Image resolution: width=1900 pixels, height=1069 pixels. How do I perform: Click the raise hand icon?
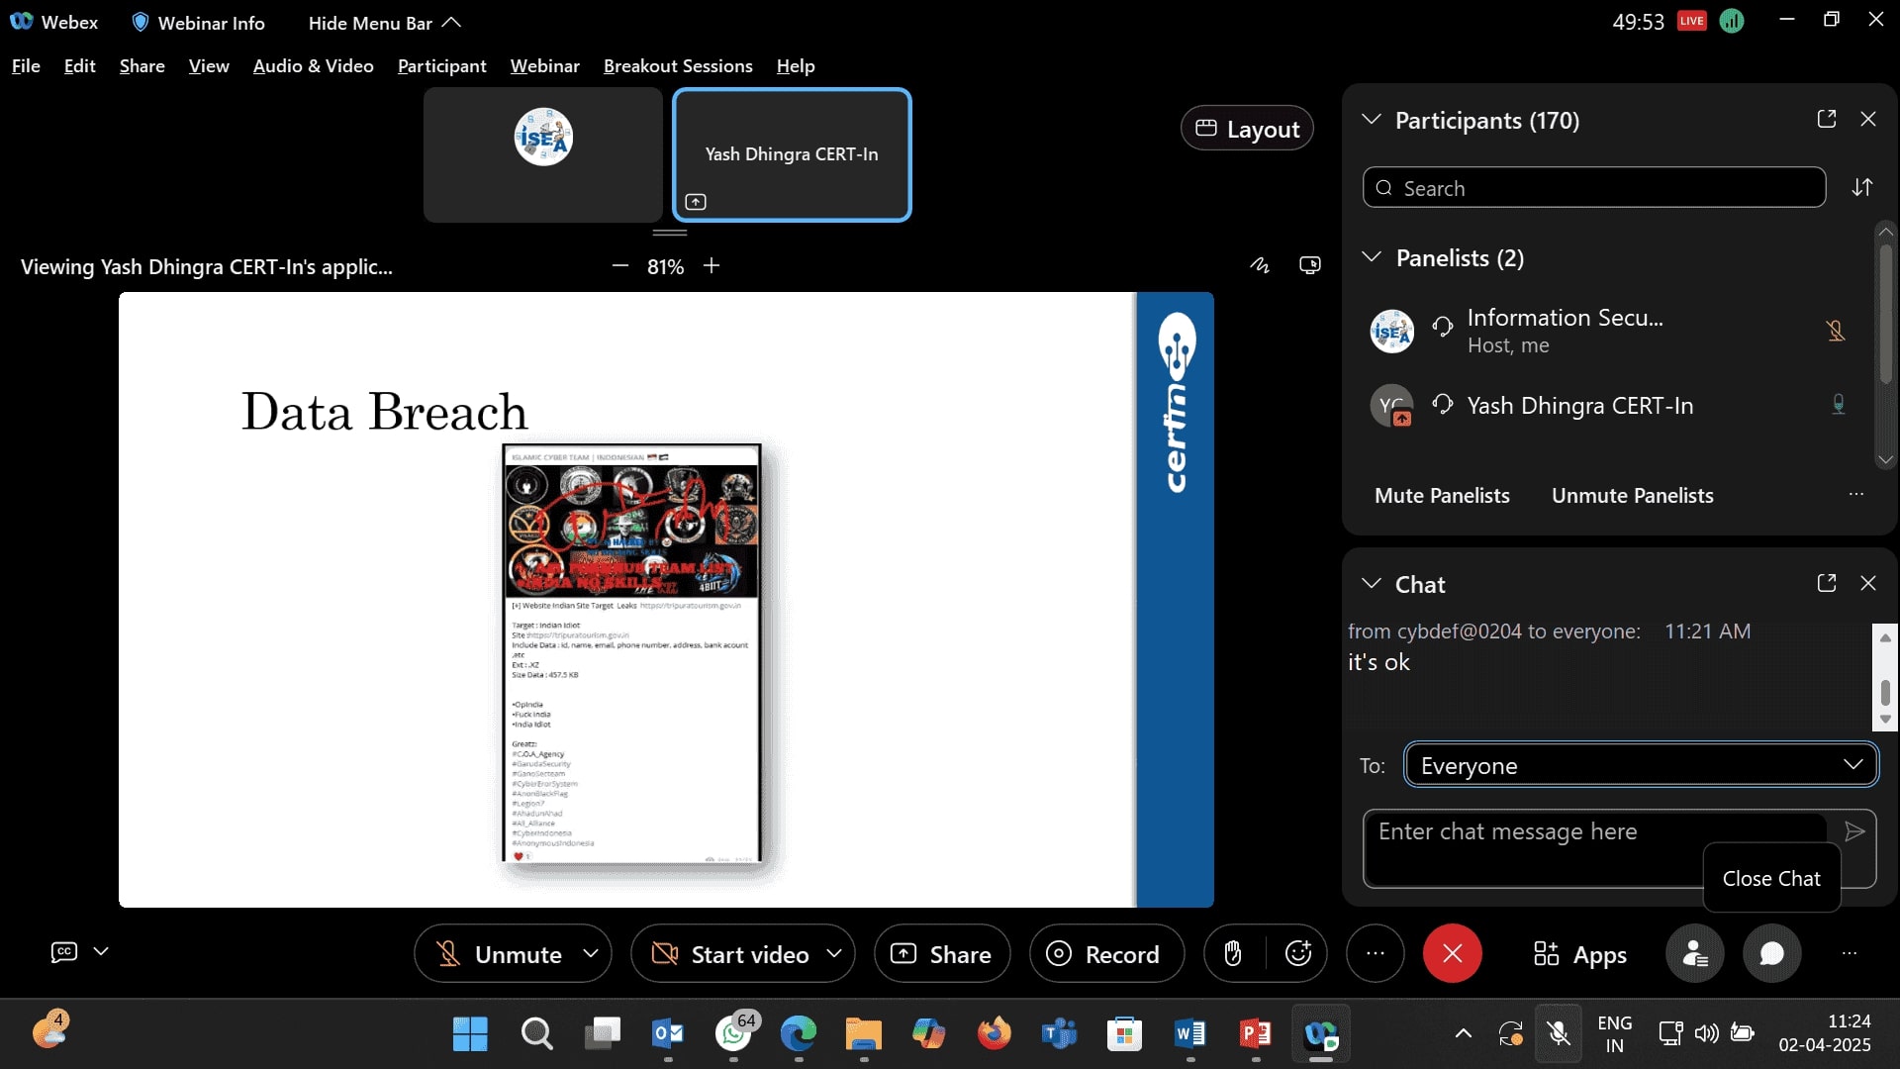[x=1233, y=953]
